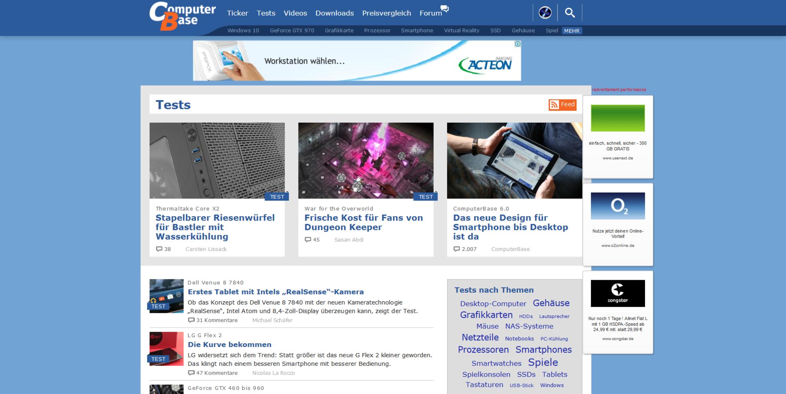
Task: Open the Ticker menu
Action: [x=237, y=13]
